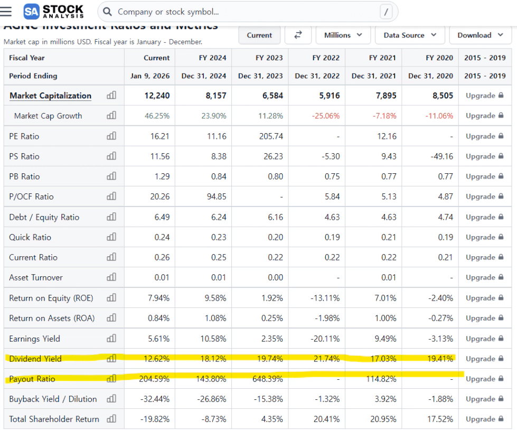Open the hamburger navigation menu
Image resolution: width=517 pixels, height=430 pixels.
coord(8,11)
